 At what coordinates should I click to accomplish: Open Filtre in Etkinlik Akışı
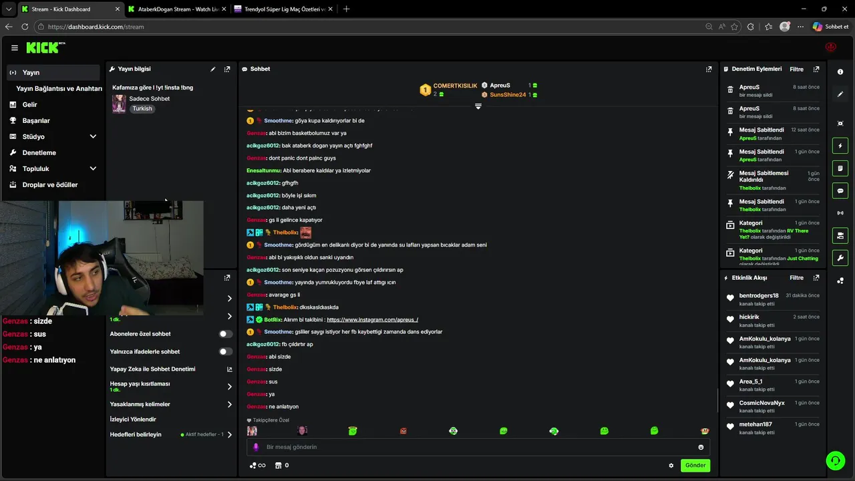796,277
